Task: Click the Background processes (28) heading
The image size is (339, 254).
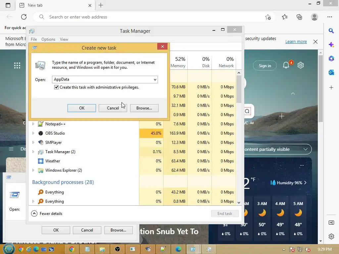Action: pos(63,182)
